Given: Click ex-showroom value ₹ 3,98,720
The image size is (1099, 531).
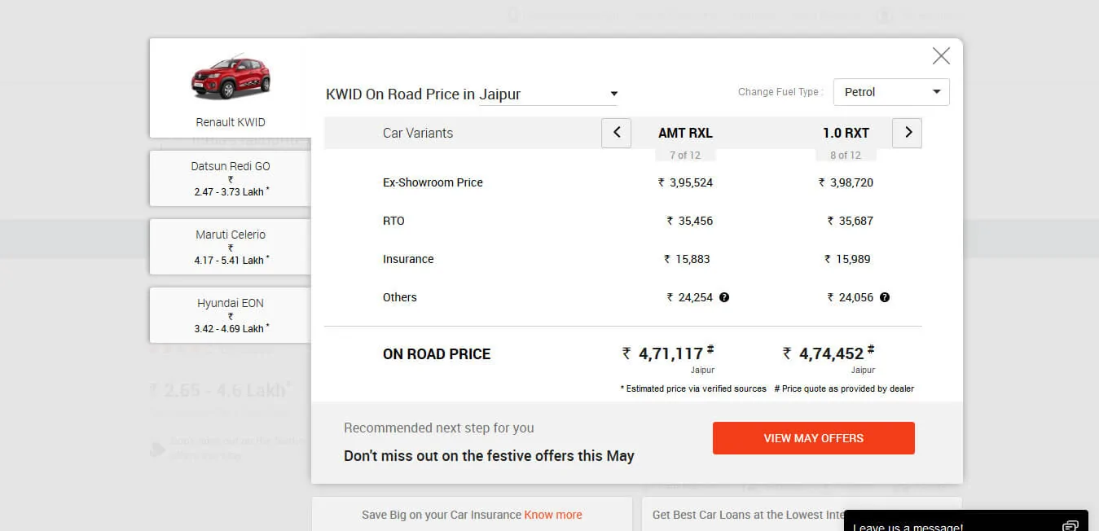Looking at the screenshot, I should point(846,182).
